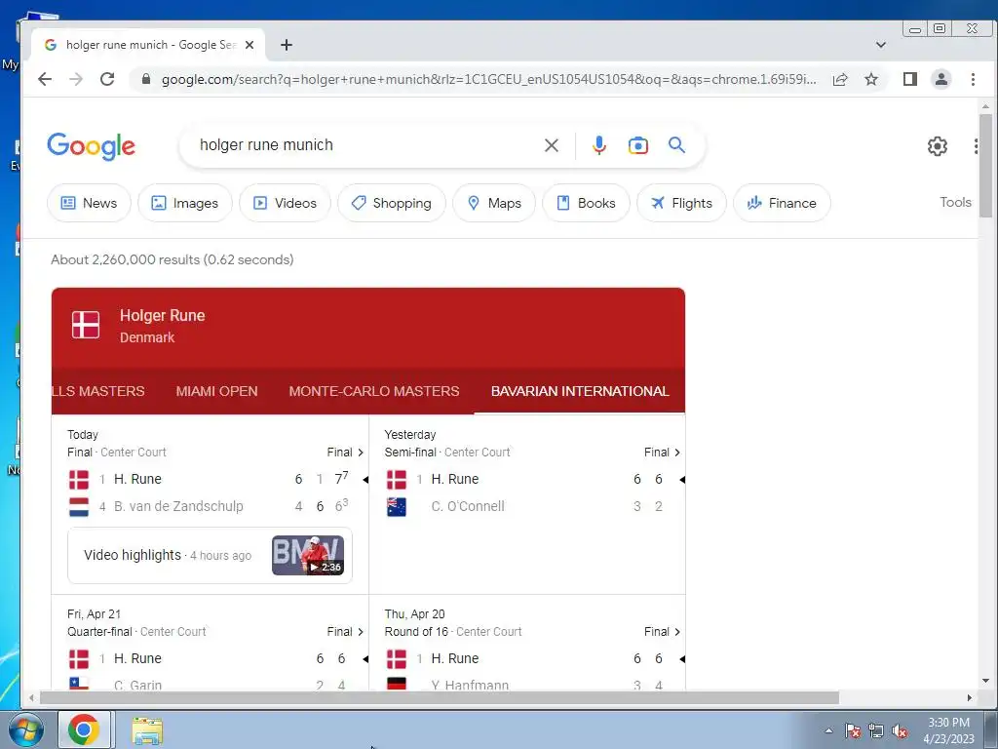Filter results by Shopping

tap(392, 203)
